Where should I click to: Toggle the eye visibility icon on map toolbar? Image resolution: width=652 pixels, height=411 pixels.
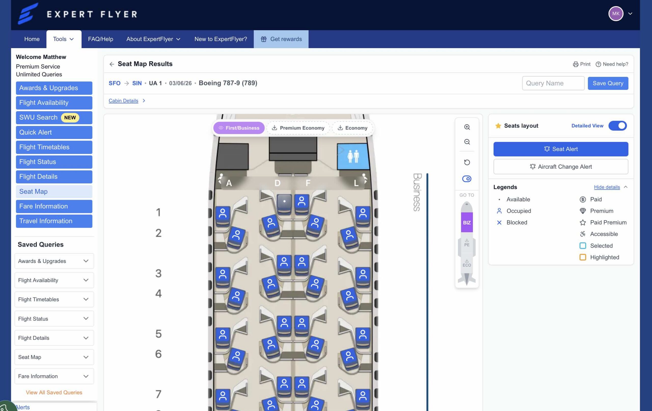click(x=467, y=179)
